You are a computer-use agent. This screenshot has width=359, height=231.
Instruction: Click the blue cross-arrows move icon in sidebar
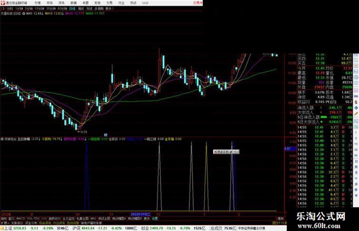coord(356,108)
